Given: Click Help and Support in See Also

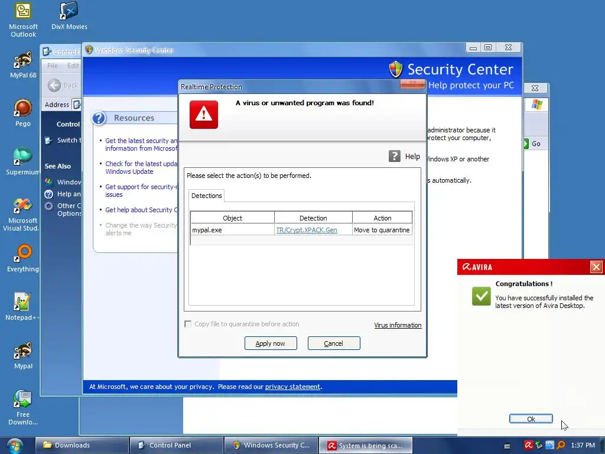Looking at the screenshot, I should 69,194.
